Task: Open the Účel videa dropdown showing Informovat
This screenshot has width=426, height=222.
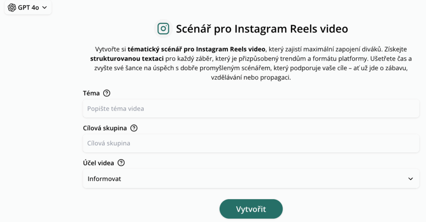Action: [x=251, y=179]
